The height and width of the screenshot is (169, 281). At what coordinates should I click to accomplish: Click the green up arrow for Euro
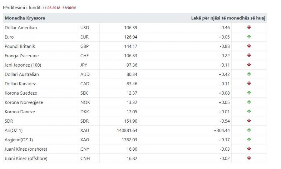(249, 37)
